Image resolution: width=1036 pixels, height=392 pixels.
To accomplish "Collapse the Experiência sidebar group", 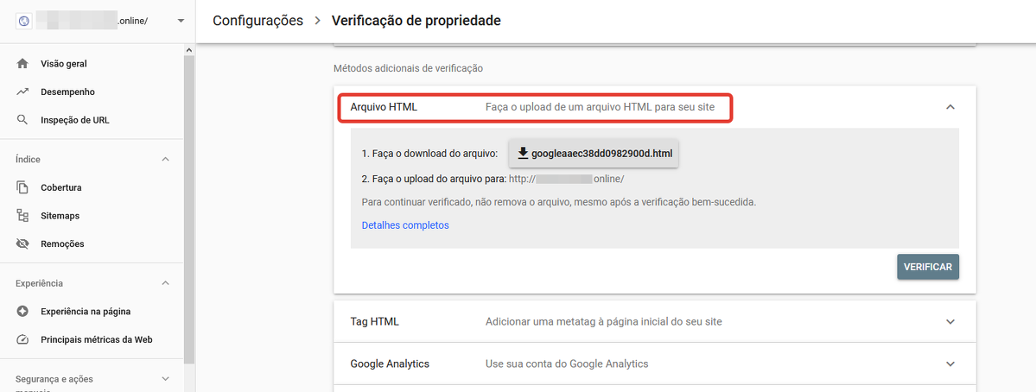I will 166,283.
